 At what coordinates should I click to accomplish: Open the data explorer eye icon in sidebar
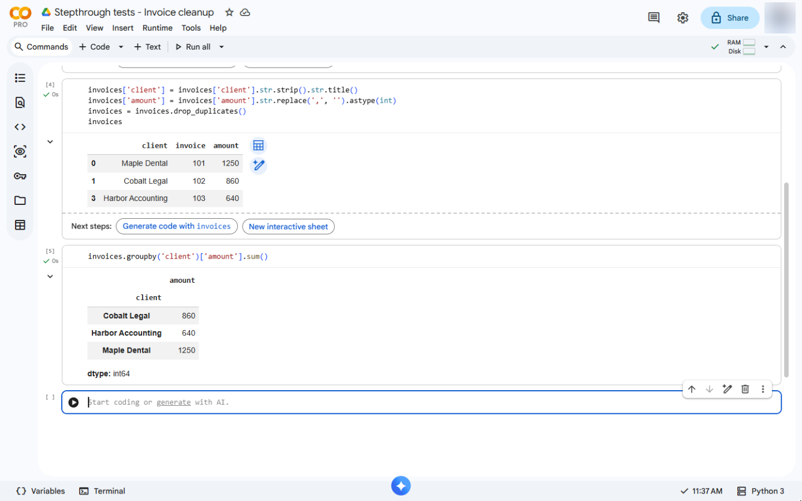pos(20,152)
